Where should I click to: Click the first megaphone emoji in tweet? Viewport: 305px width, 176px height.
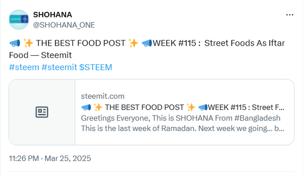15,43
